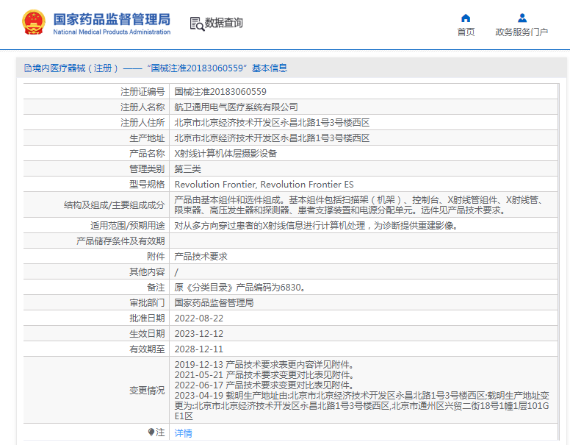This screenshot has width=570, height=445.
Task: Click the slash value in 其他内容
Action: [x=176, y=272]
